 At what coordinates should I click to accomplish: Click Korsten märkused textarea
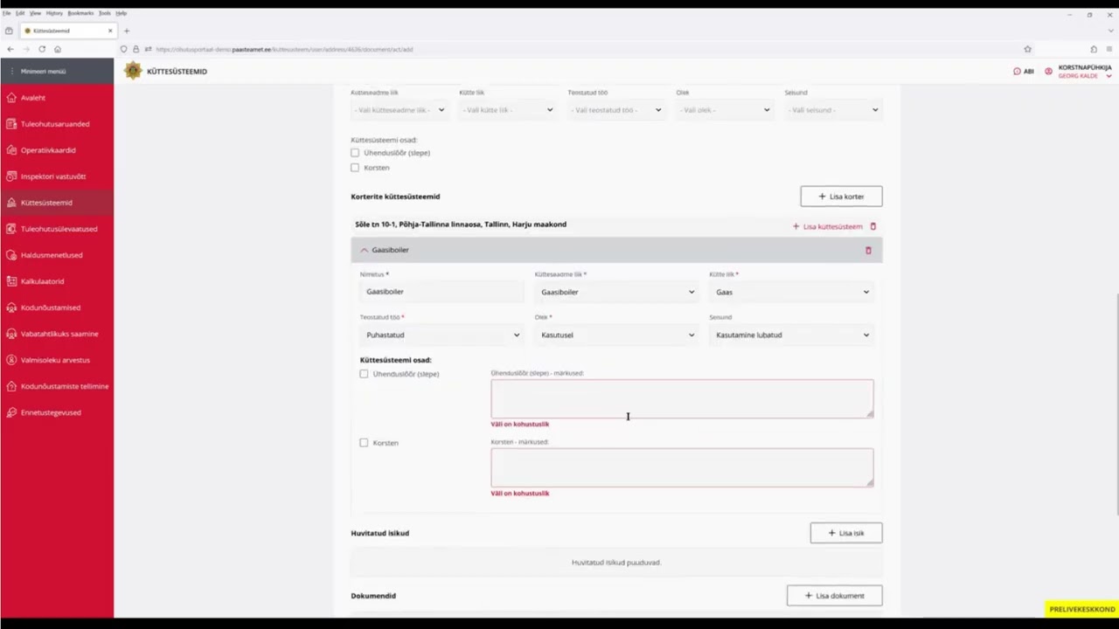(x=682, y=467)
